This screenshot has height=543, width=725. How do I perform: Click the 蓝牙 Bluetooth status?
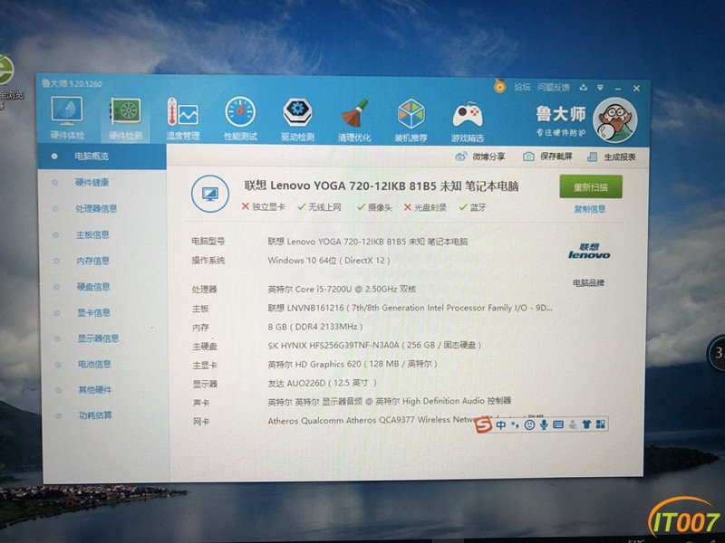click(472, 207)
